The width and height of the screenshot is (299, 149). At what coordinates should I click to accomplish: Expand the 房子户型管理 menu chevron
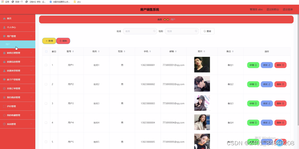click(x=31, y=80)
